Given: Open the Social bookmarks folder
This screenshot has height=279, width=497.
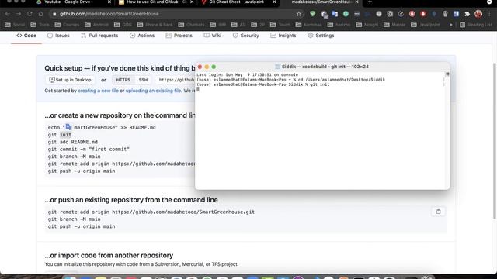Looking at the screenshot, I should 15,25.
